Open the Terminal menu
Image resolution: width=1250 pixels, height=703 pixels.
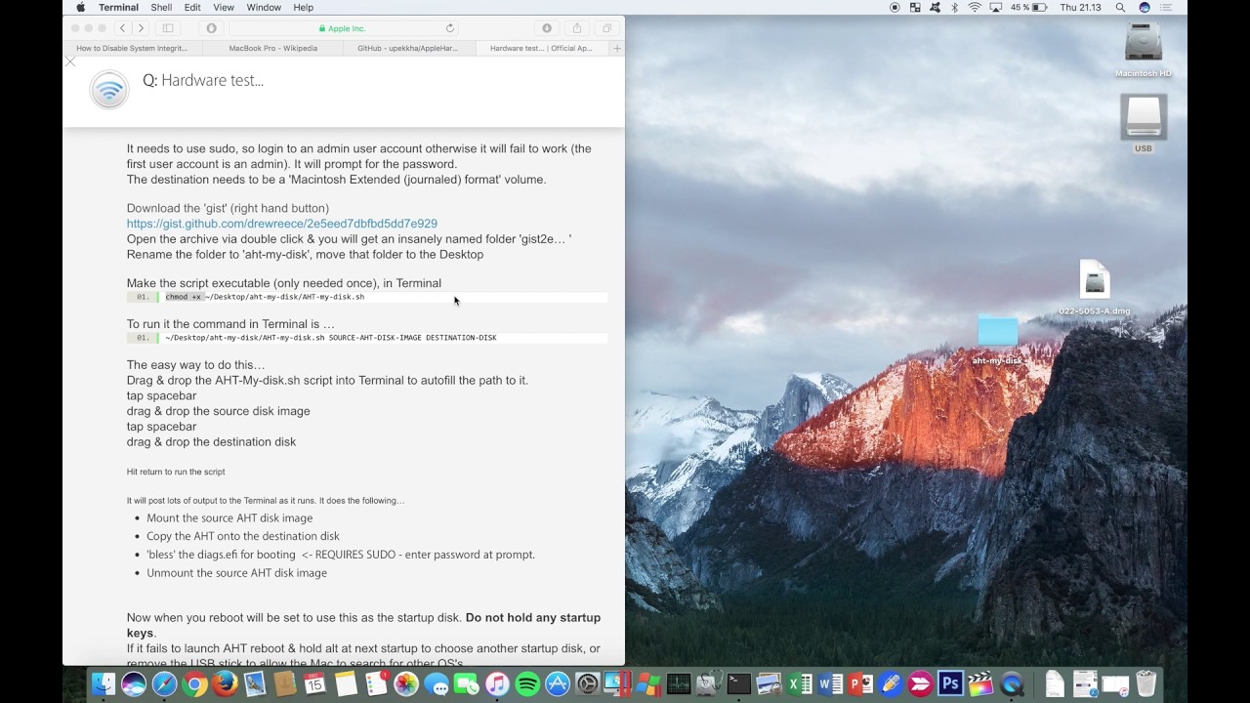(x=118, y=7)
